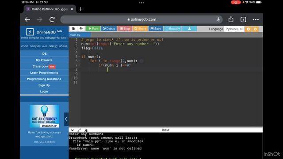The height and width of the screenshot is (159, 283).
Task: Click the flag=False line in the editor
Action: pyautogui.click(x=92, y=48)
